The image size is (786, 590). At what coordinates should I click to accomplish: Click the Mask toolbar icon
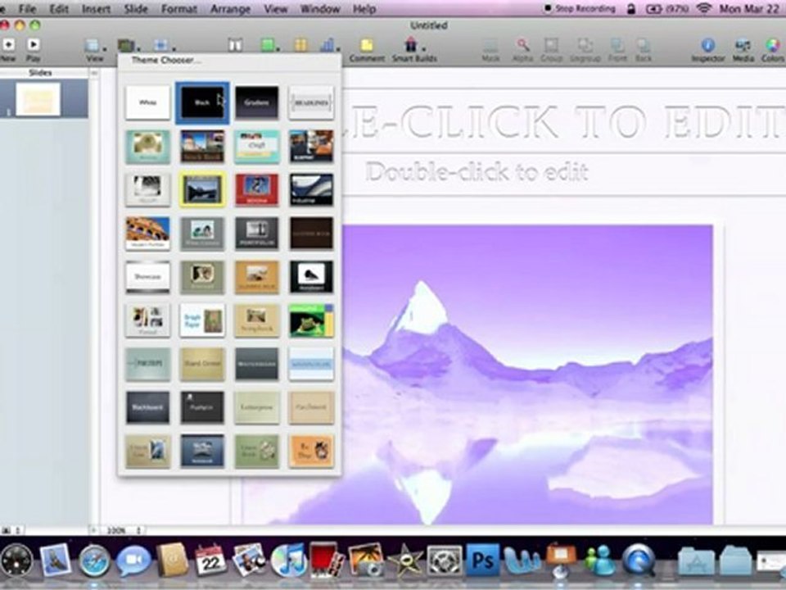point(490,50)
